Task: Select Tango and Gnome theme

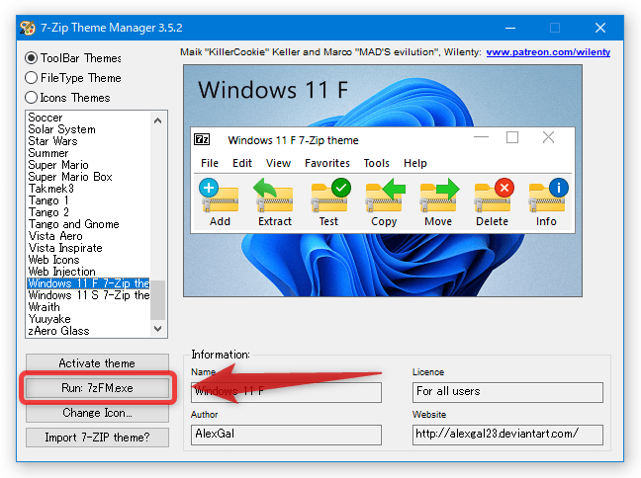Action: pos(88,224)
